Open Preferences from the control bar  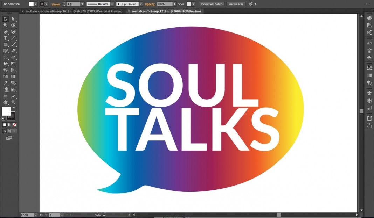coord(236,4)
